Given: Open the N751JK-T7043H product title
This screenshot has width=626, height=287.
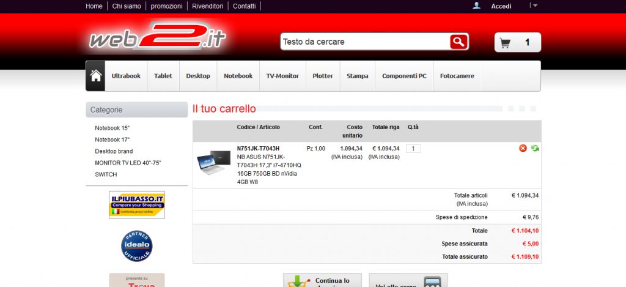Looking at the screenshot, I should [258, 149].
